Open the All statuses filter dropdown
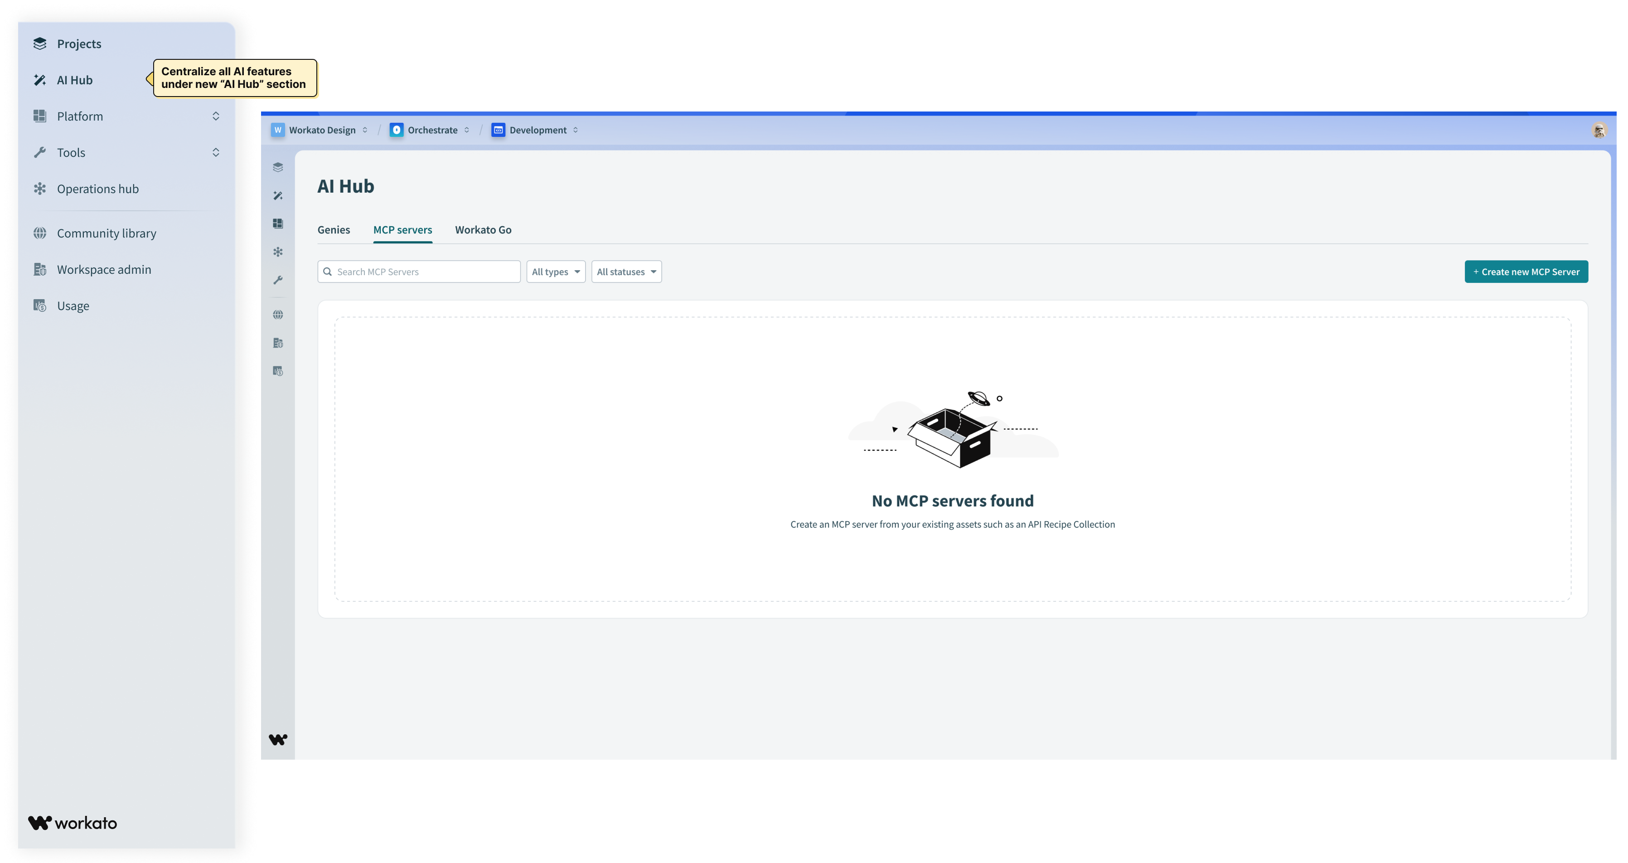Screen dimensions: 1628x863 tap(625, 272)
